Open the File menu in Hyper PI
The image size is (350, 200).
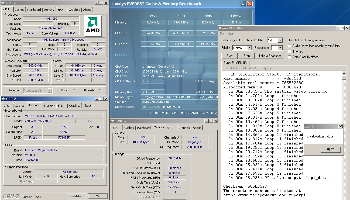pos(222,33)
